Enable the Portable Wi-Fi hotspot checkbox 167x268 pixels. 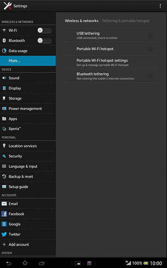(x=150, y=49)
